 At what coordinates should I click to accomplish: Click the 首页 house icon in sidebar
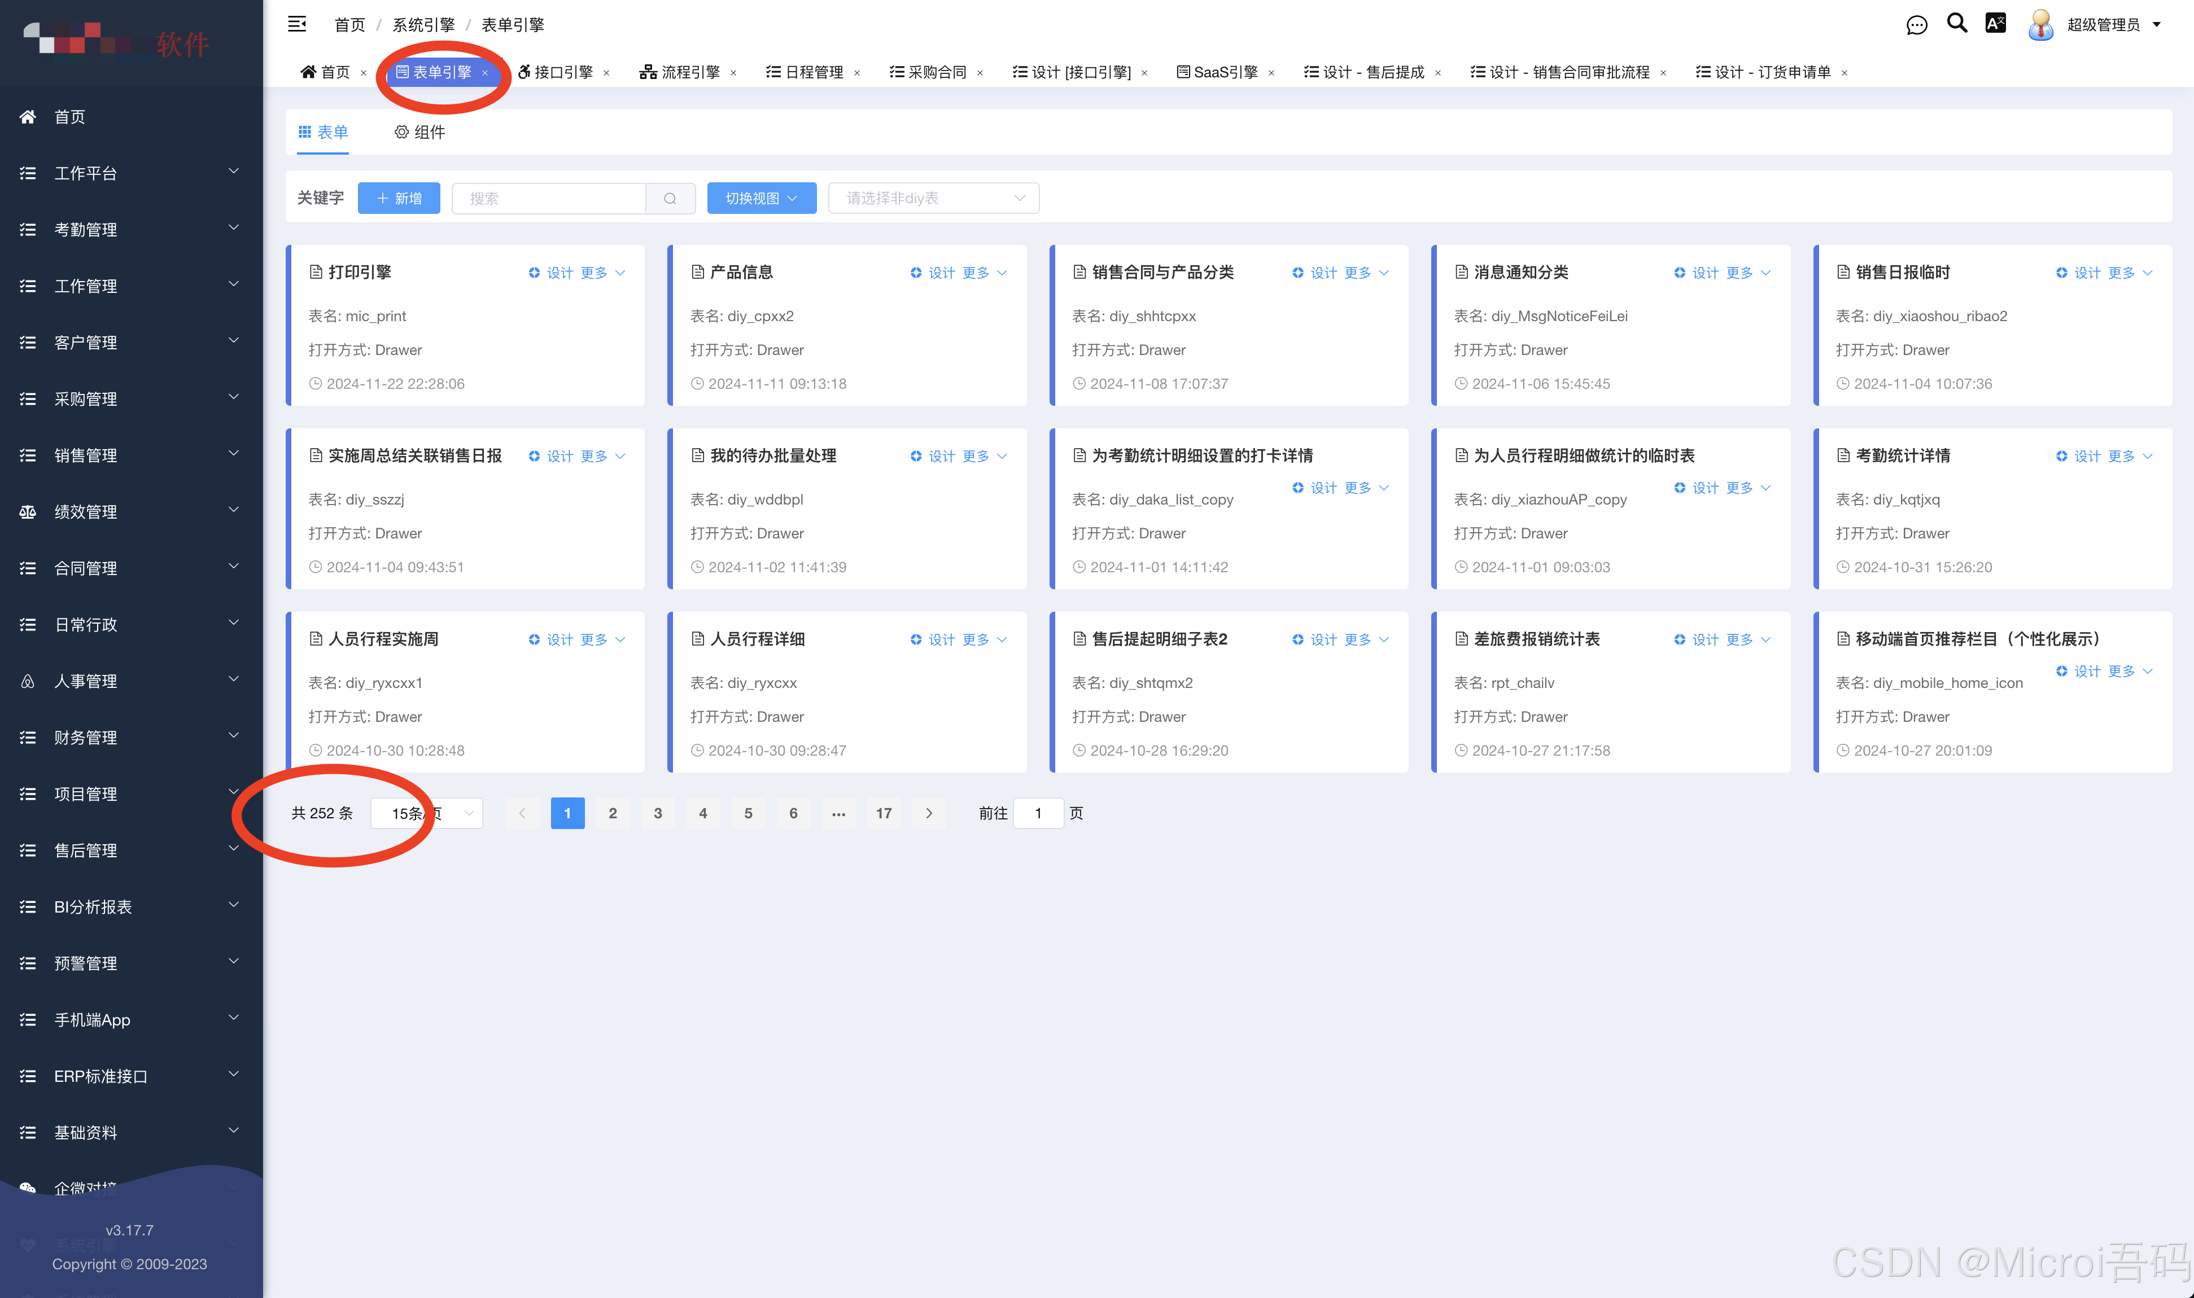(x=28, y=116)
